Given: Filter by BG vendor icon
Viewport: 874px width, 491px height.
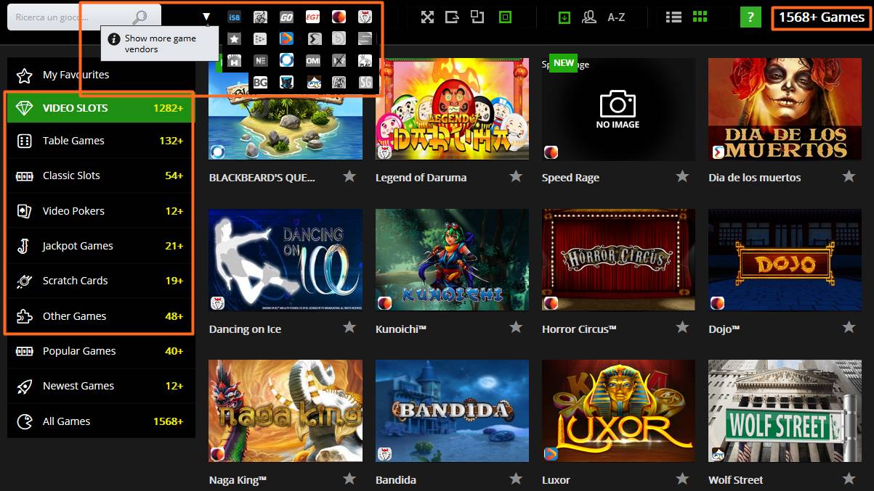Looking at the screenshot, I should click(x=260, y=83).
